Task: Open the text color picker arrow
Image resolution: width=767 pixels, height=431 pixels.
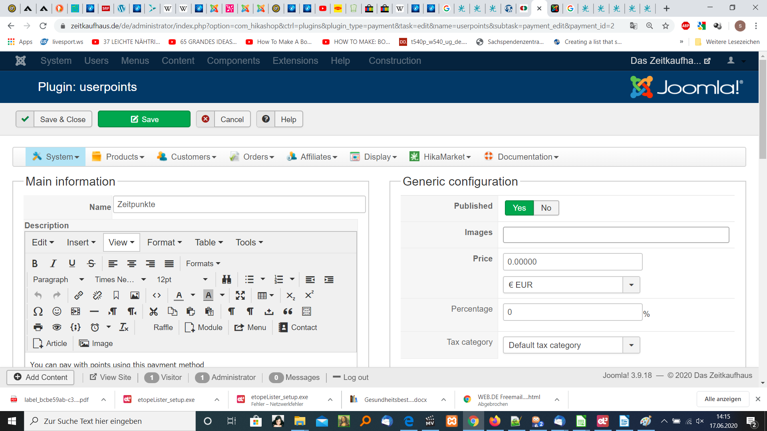Action: pos(193,295)
